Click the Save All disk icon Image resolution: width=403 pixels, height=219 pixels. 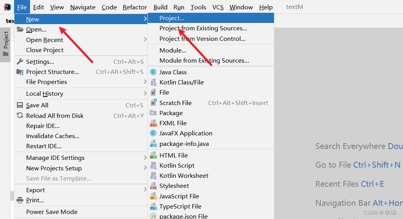[x=20, y=105]
